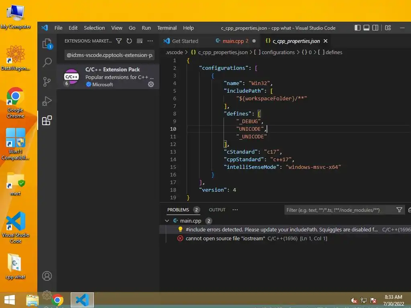The height and width of the screenshot is (308, 411).
Task: Select the c_cpp_properties.json tab
Action: coord(296,41)
